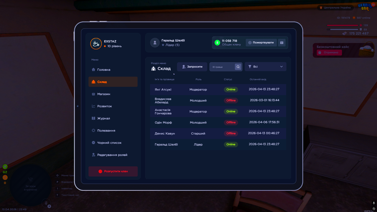The width and height of the screenshot is (377, 212).
Task: Click the Центральна Україна server label
Action: (x=337, y=7)
